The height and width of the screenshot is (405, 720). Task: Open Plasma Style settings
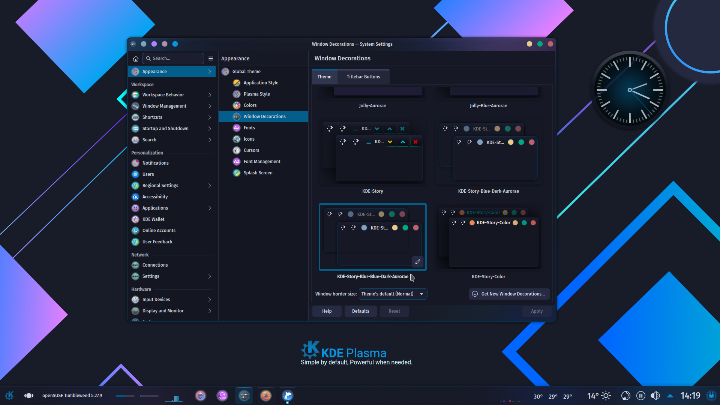click(x=263, y=94)
